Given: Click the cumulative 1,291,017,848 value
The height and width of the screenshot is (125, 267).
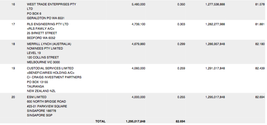Looking at the screenshot, I should coord(215,68).
